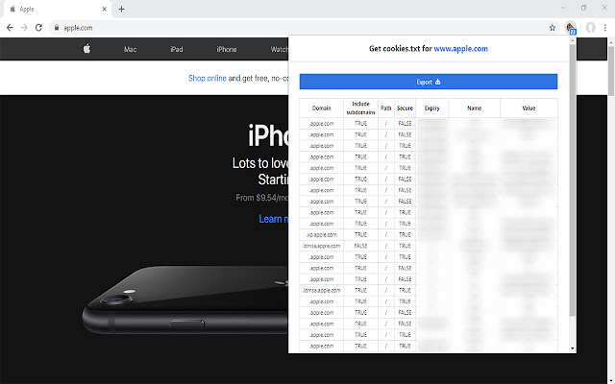Open iPhone in the Apple navigation bar
Screen dimensions: 615x384
coord(227,49)
